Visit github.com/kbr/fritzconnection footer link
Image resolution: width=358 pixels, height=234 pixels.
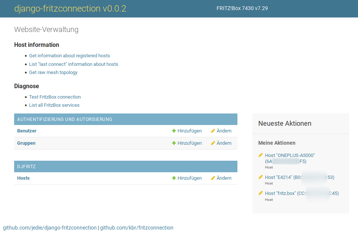click(137, 228)
